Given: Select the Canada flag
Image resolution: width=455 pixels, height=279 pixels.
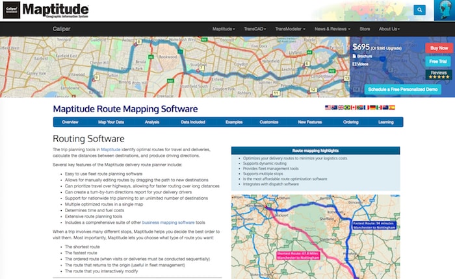Looking at the screenshot, I should pos(354,108).
